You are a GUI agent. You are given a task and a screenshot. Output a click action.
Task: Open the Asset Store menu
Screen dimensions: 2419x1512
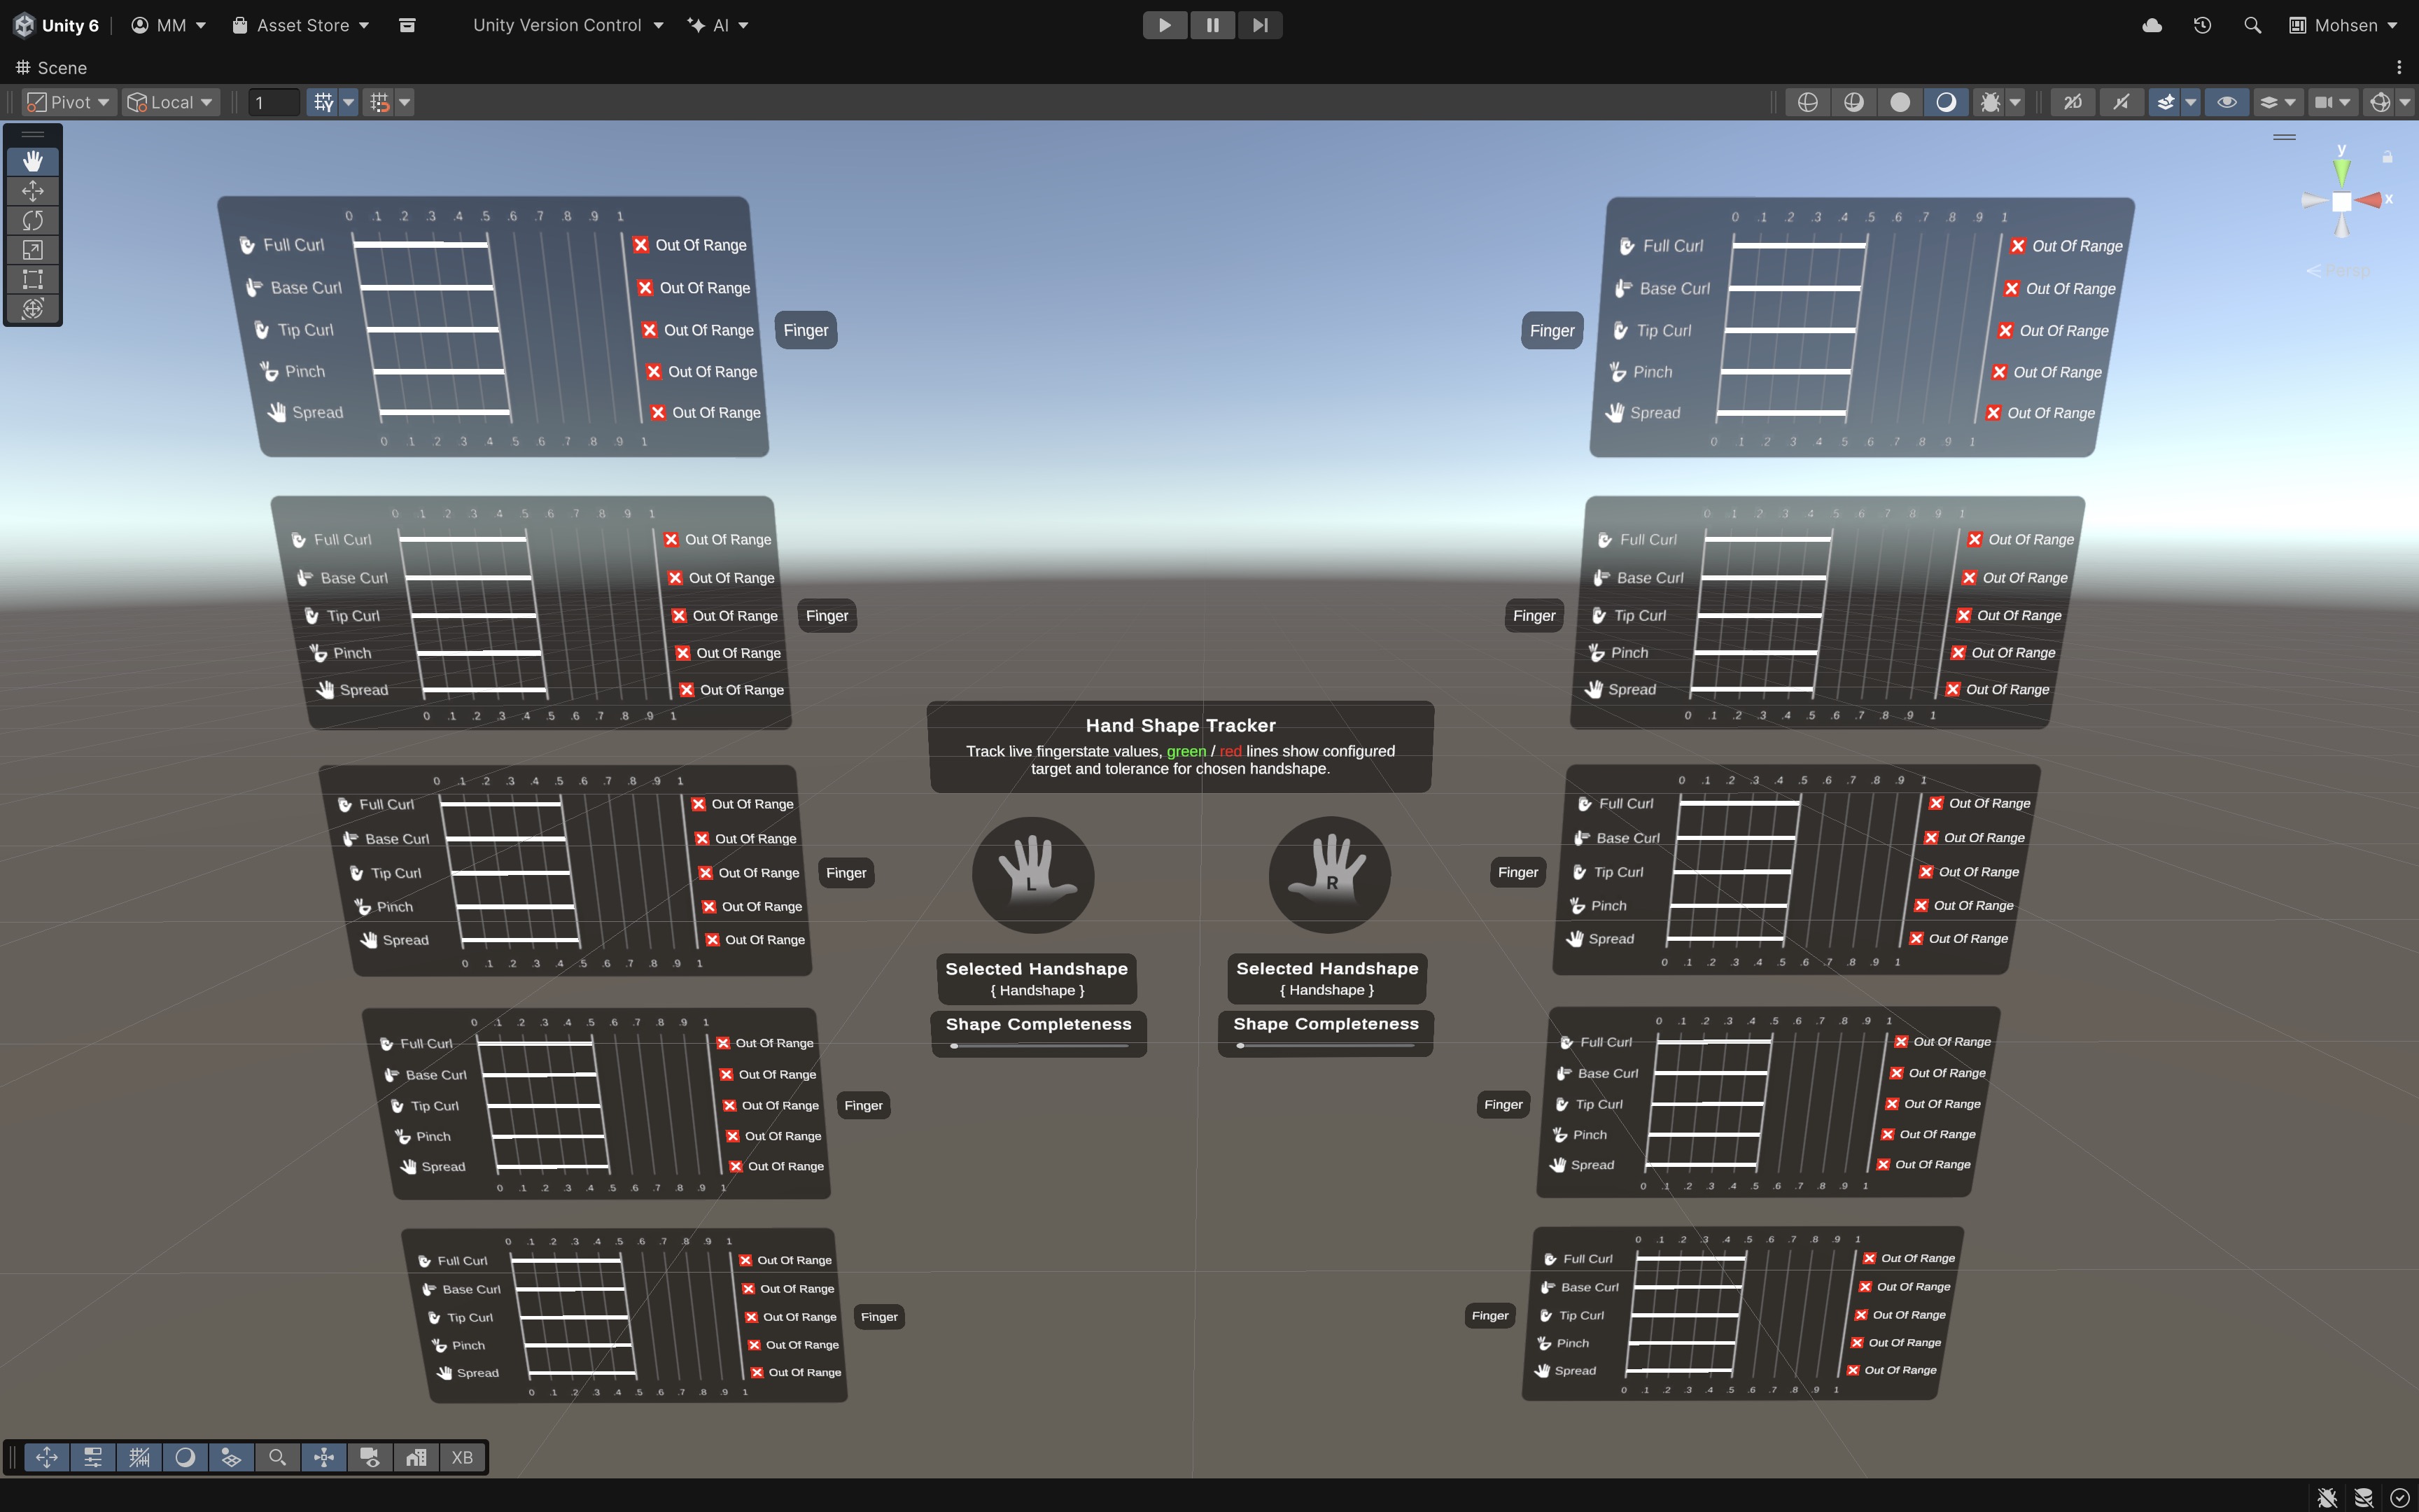(301, 25)
